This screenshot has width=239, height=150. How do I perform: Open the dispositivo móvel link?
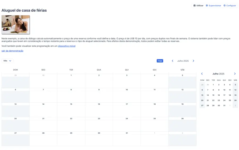[67, 46]
